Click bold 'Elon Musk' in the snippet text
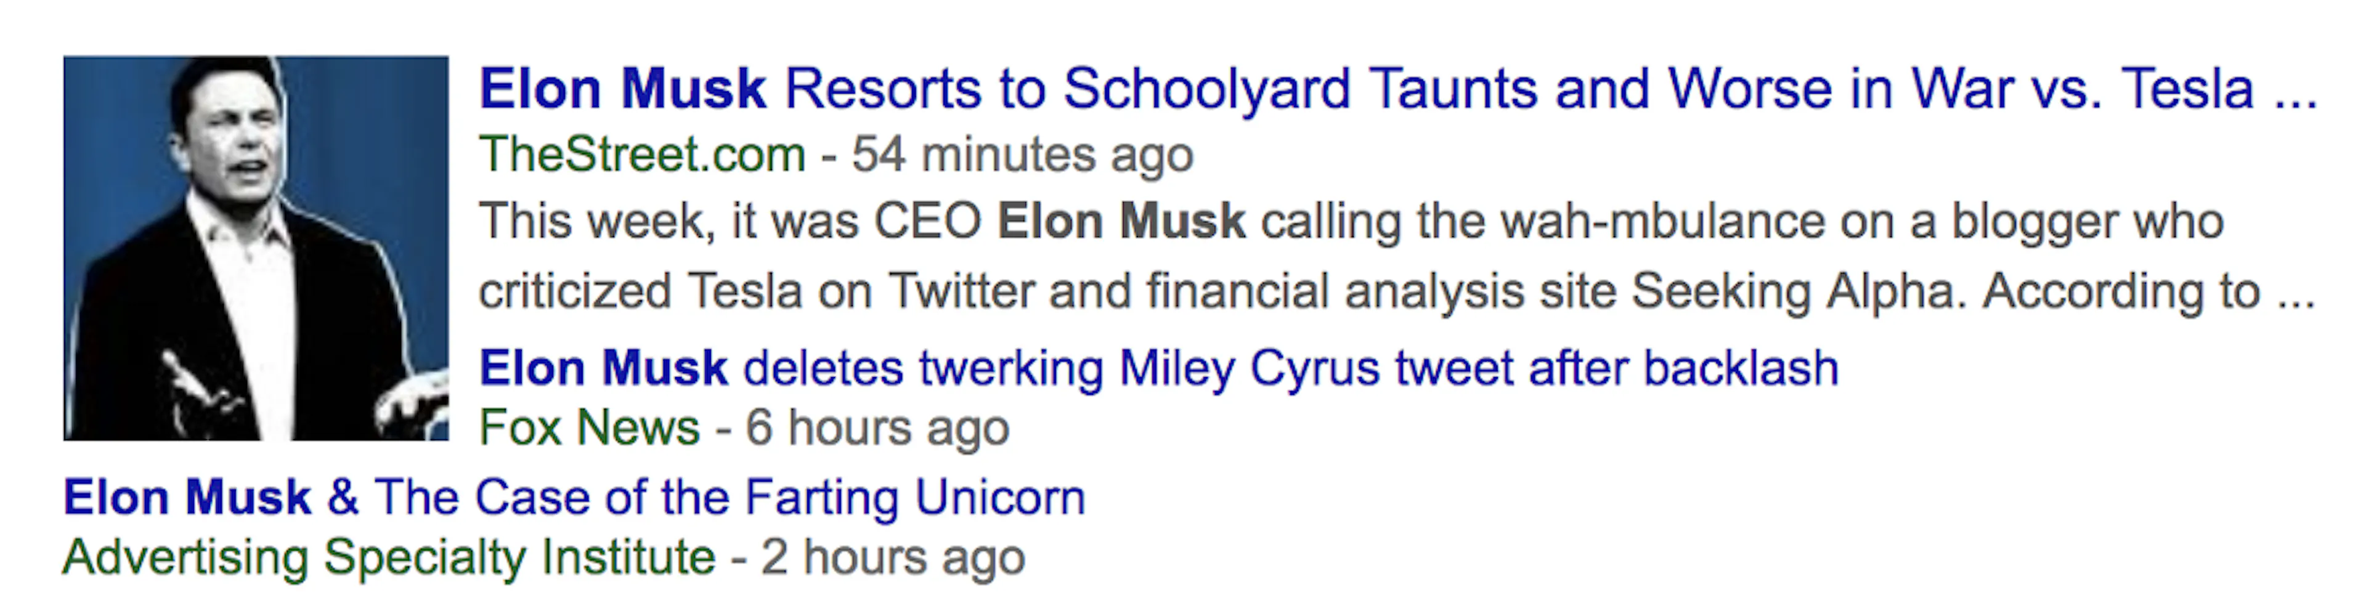Image resolution: width=2366 pixels, height=595 pixels. [x=1121, y=221]
